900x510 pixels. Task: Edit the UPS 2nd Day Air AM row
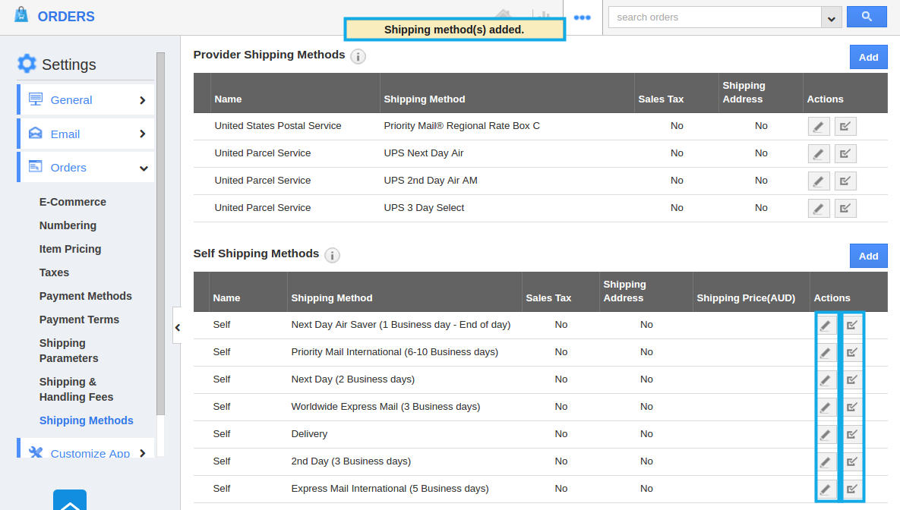pyautogui.click(x=819, y=181)
